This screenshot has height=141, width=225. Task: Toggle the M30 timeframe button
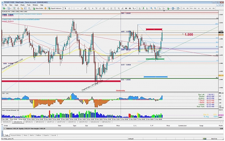(195, 8)
